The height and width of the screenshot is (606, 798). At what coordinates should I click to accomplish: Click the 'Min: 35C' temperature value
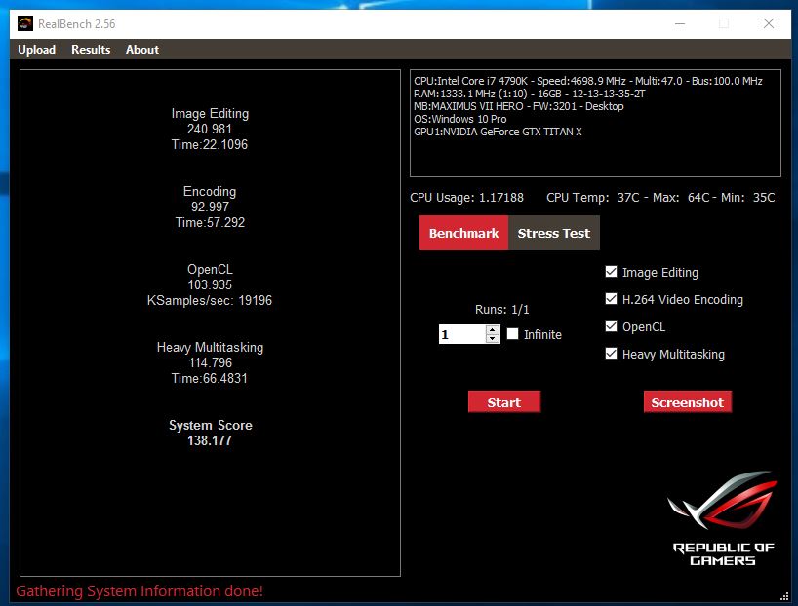747,197
